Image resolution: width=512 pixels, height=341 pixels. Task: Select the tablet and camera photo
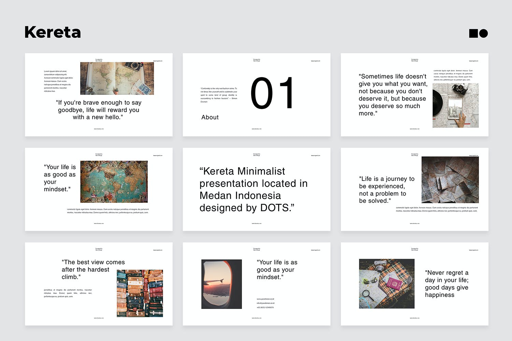[x=455, y=105]
